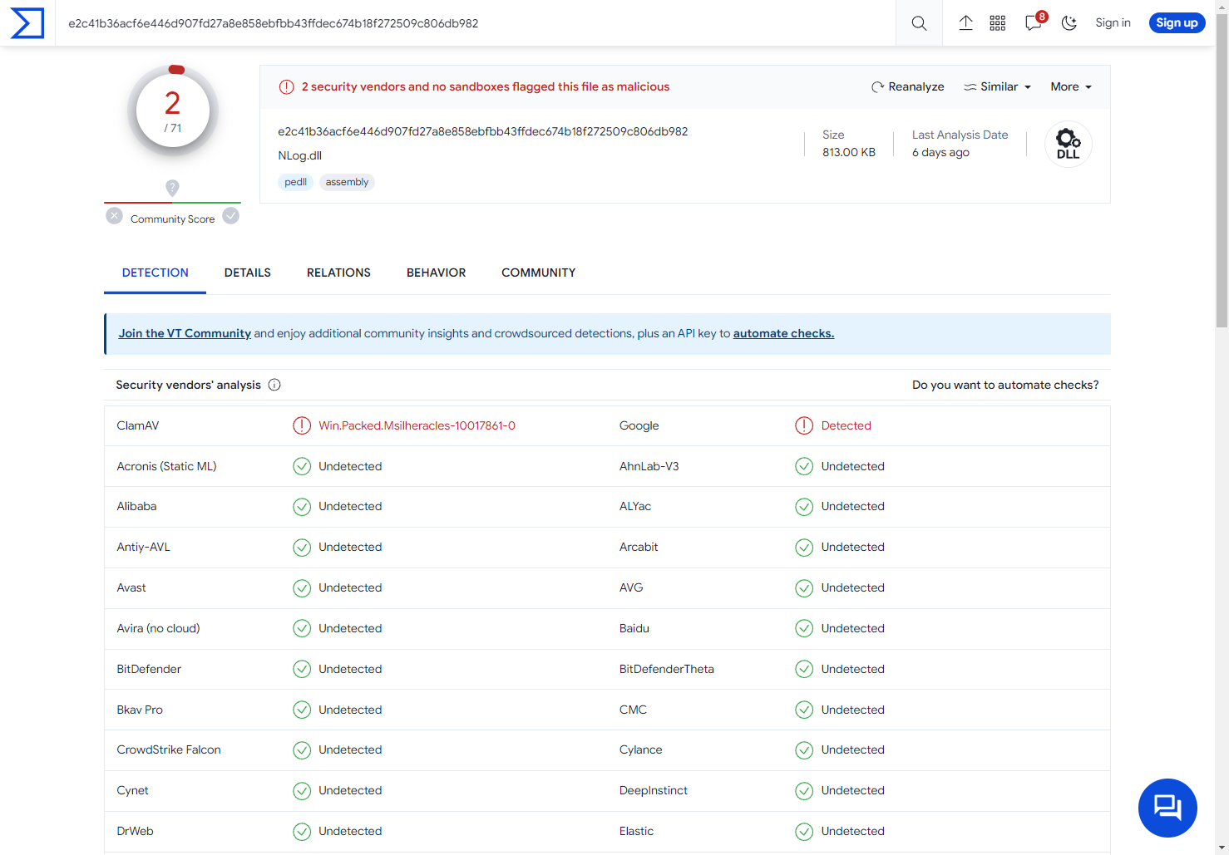Image resolution: width=1229 pixels, height=855 pixels.
Task: Click the hash input field at the top
Action: pyautogui.click(x=416, y=23)
